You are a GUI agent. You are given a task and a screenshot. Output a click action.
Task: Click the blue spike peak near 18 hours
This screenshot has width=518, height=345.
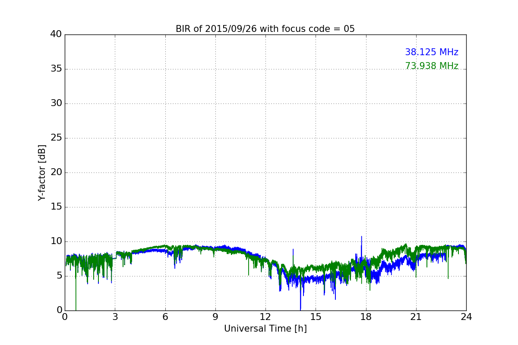click(x=361, y=237)
